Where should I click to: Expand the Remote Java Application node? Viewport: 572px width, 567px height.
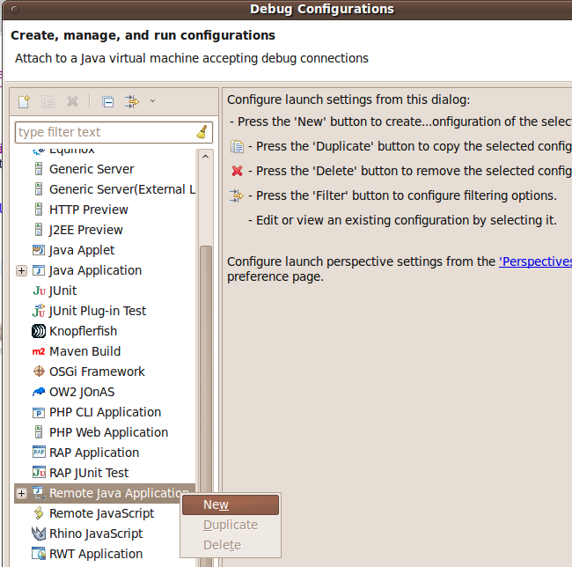click(x=21, y=493)
